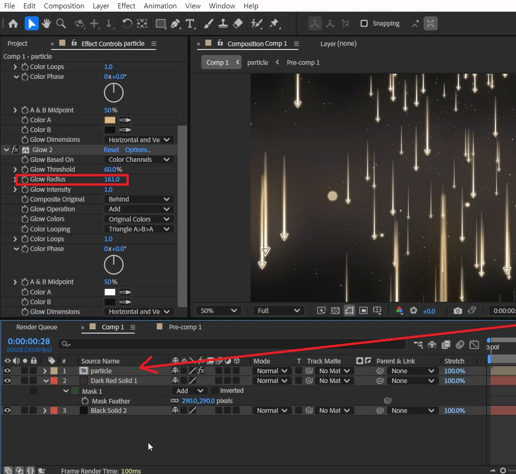Screen dimensions: 516x474
Task: Click Color A eyedropper under Glow 2
Action: 125,292
